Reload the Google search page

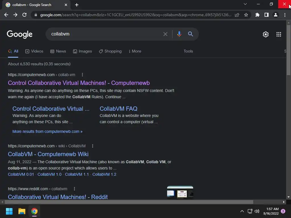(x=24, y=15)
